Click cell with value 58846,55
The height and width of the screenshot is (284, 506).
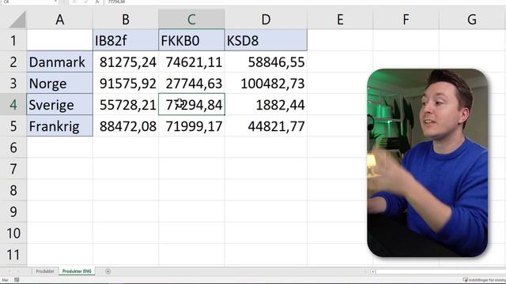point(266,62)
